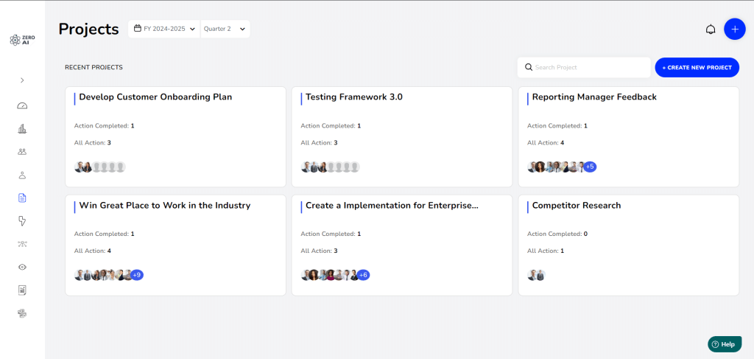Open the report sheet icon in sidebar
Screen dimensions: 754x359
(22, 290)
